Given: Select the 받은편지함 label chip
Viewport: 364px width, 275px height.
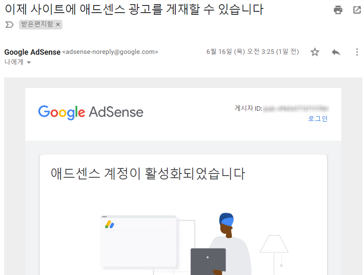Looking at the screenshot, I should (x=37, y=24).
